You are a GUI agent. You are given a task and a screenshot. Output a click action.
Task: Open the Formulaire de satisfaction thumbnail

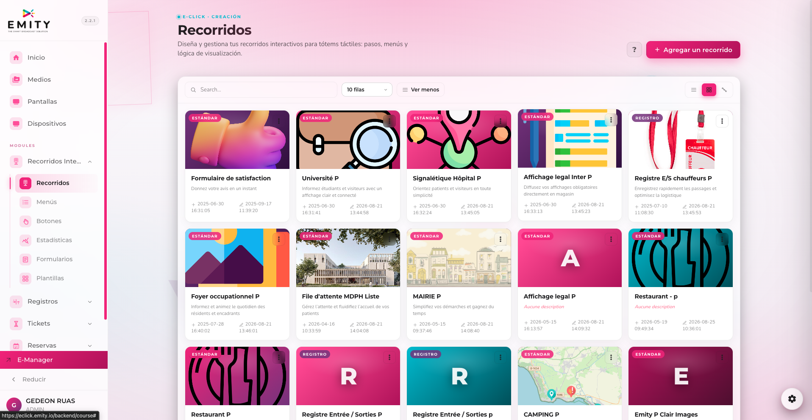[237, 140]
